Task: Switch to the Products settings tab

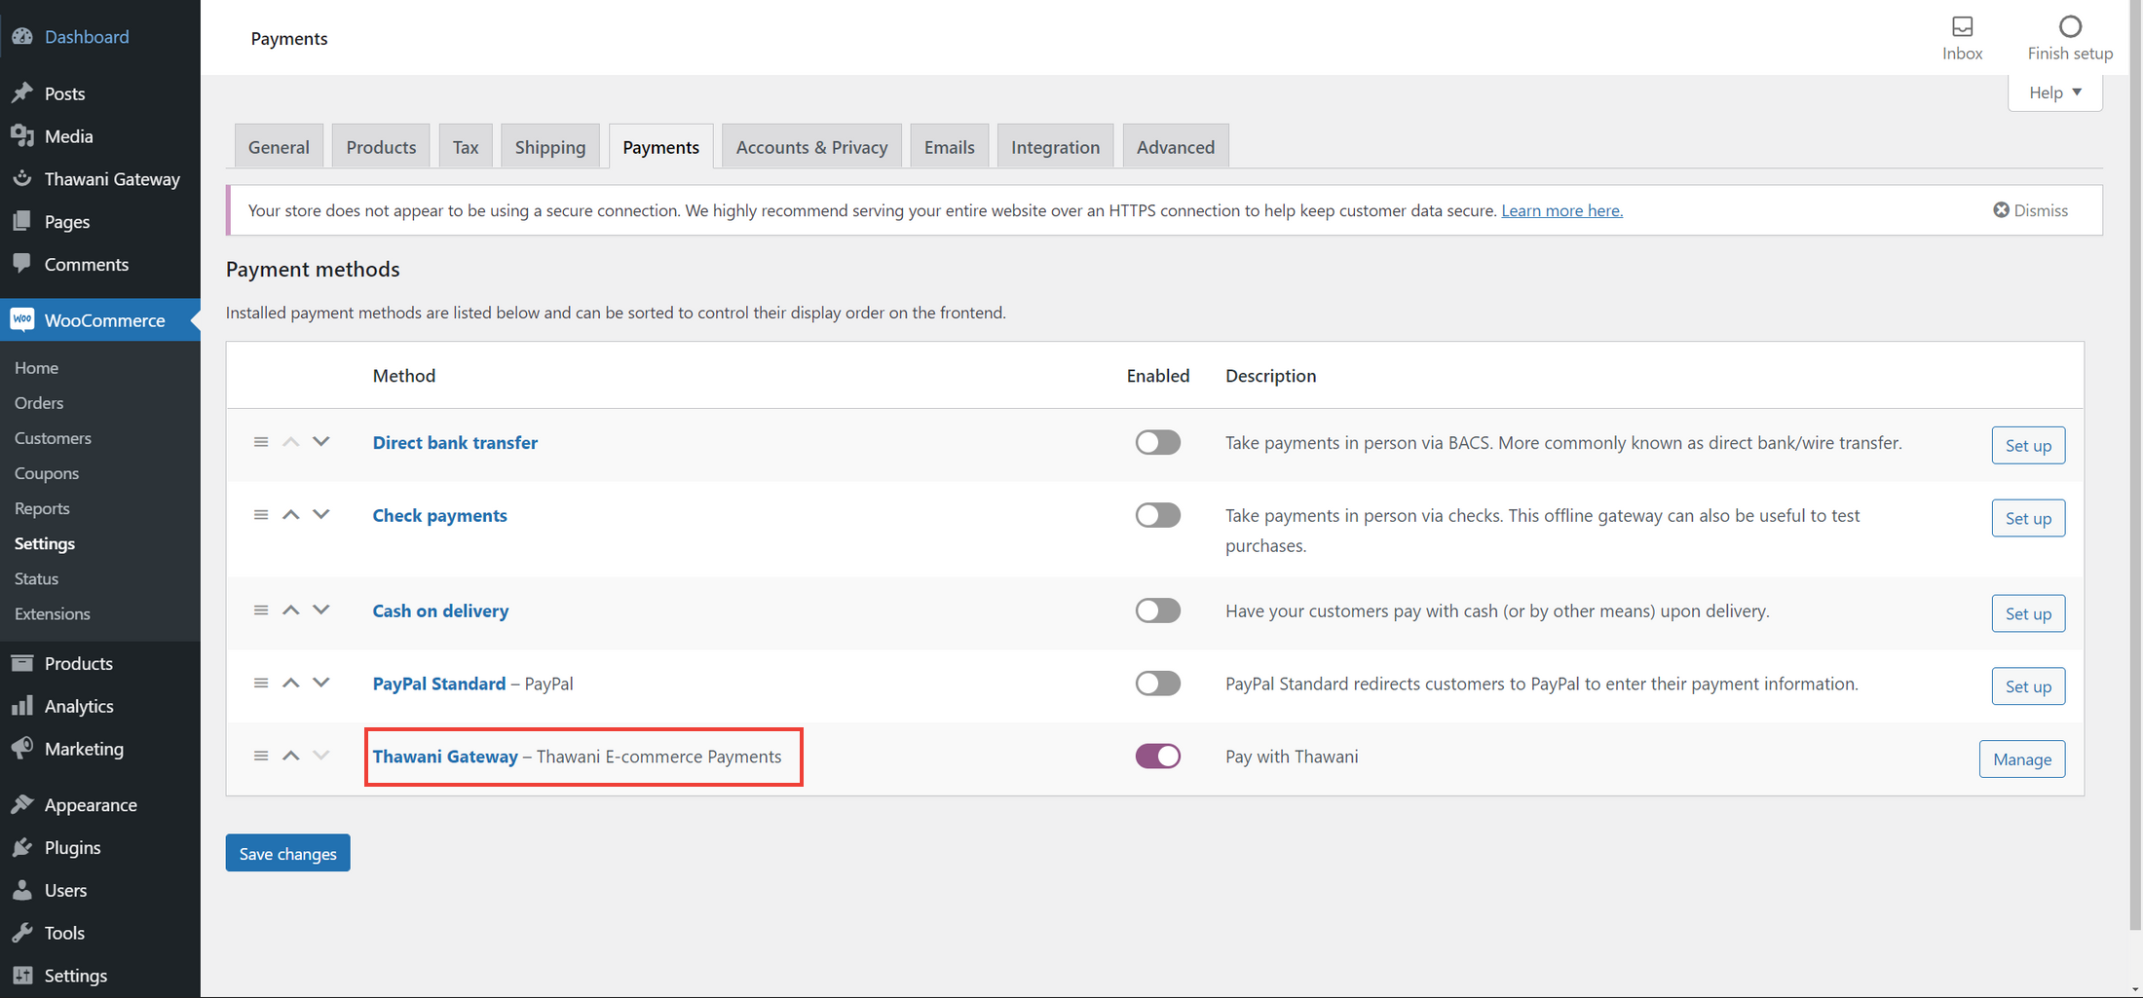Action: (381, 146)
